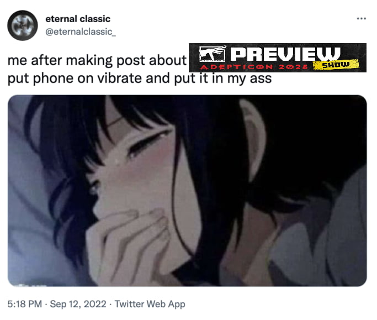This screenshot has width=377, height=320.
Task: Open the 5:18 PM timestamp
Action: (25, 304)
